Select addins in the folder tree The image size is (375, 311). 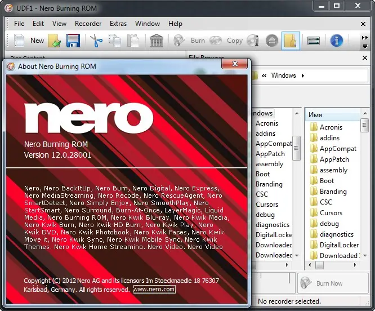[x=265, y=134]
